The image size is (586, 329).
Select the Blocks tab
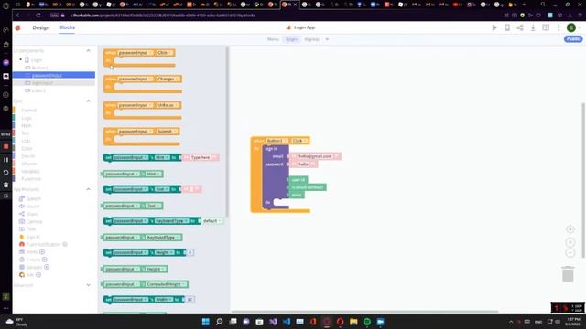[67, 27]
